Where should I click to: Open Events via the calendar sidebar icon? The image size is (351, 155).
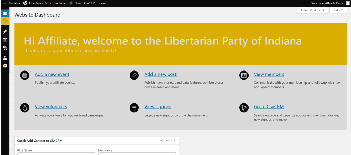pos(5,40)
